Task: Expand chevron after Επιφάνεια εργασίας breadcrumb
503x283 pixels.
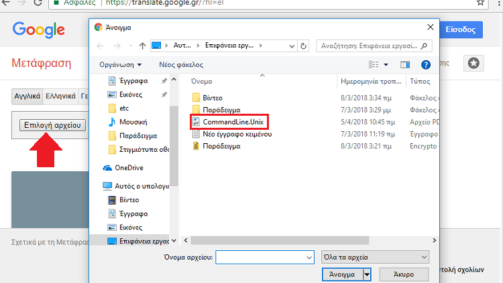Action: pos(260,45)
